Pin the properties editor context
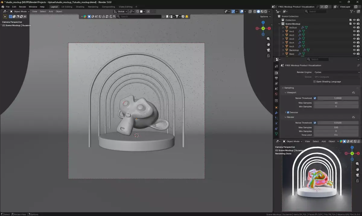The image size is (362, 216). (x=358, y=65)
